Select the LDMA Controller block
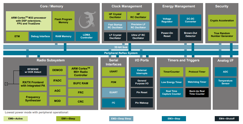The width and height of the screenshot is (243, 124). (87, 36)
